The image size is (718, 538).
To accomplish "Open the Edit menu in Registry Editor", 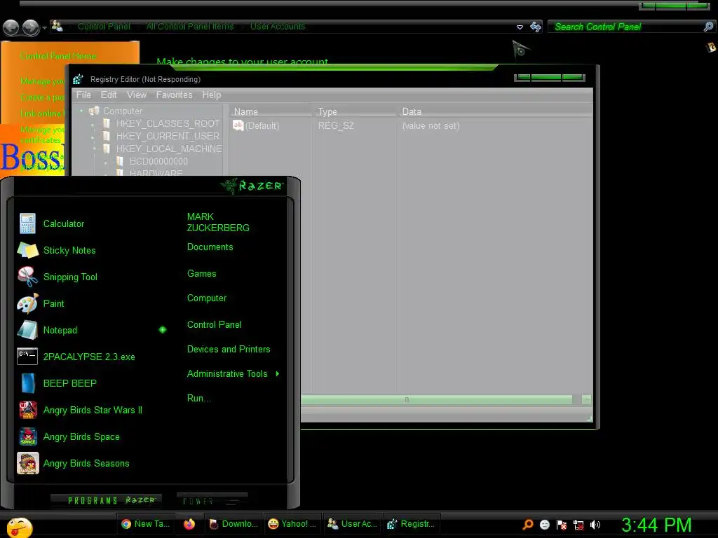I will (x=109, y=95).
